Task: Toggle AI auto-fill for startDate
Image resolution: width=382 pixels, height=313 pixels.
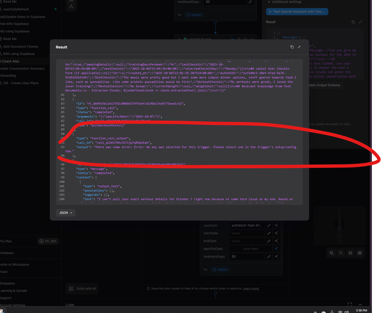Action: (276, 233)
